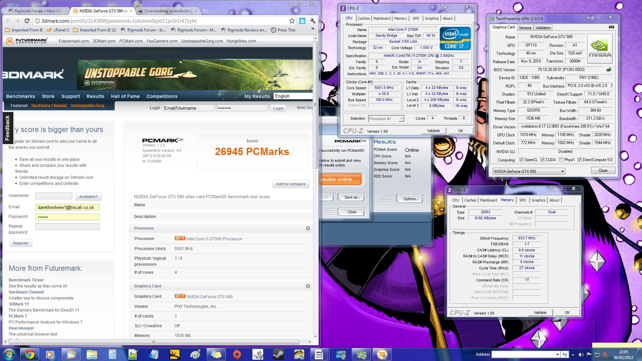
Task: Open the Processor #1 selection dropdown in CPU-Z
Action: [386, 119]
